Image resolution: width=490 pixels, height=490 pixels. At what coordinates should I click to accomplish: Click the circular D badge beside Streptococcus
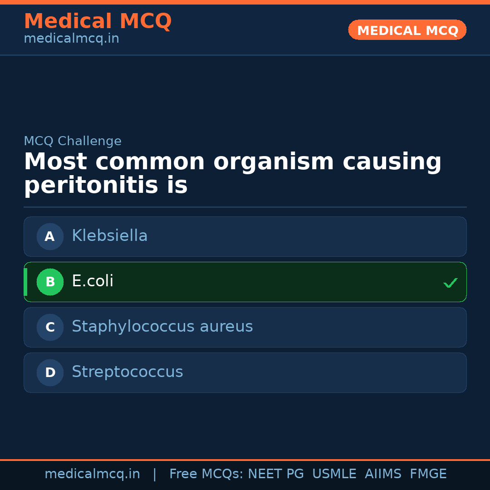pyautogui.click(x=50, y=372)
